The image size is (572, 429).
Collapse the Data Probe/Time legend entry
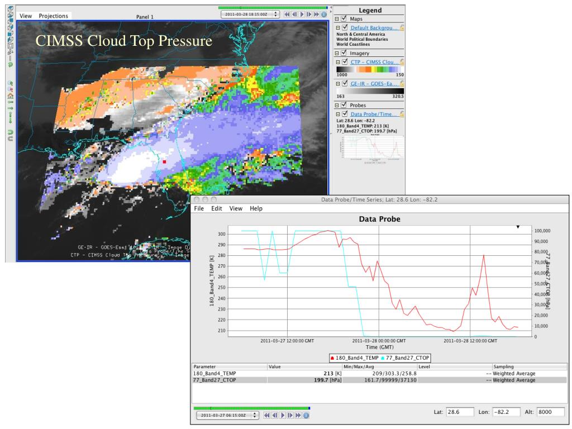pos(338,114)
